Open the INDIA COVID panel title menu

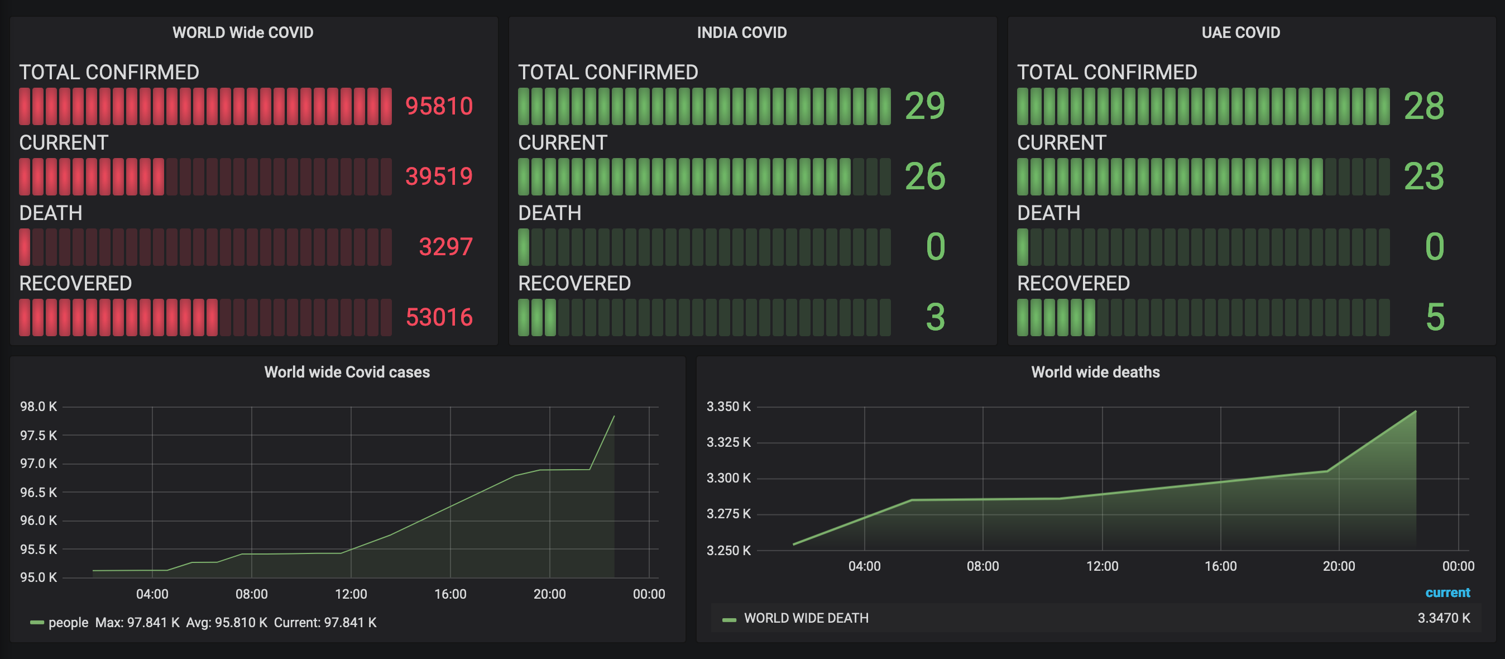[741, 32]
